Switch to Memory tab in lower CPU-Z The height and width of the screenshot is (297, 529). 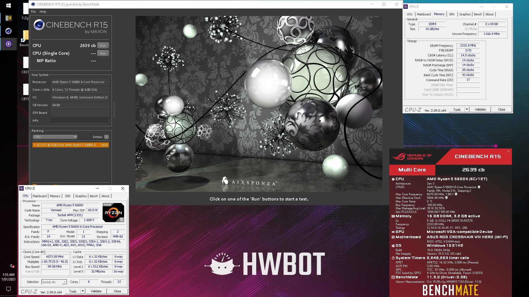(x=55, y=196)
